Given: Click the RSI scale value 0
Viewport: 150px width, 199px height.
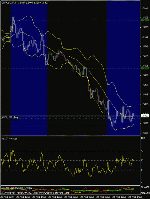Looking at the screenshot, I should 141,183.
